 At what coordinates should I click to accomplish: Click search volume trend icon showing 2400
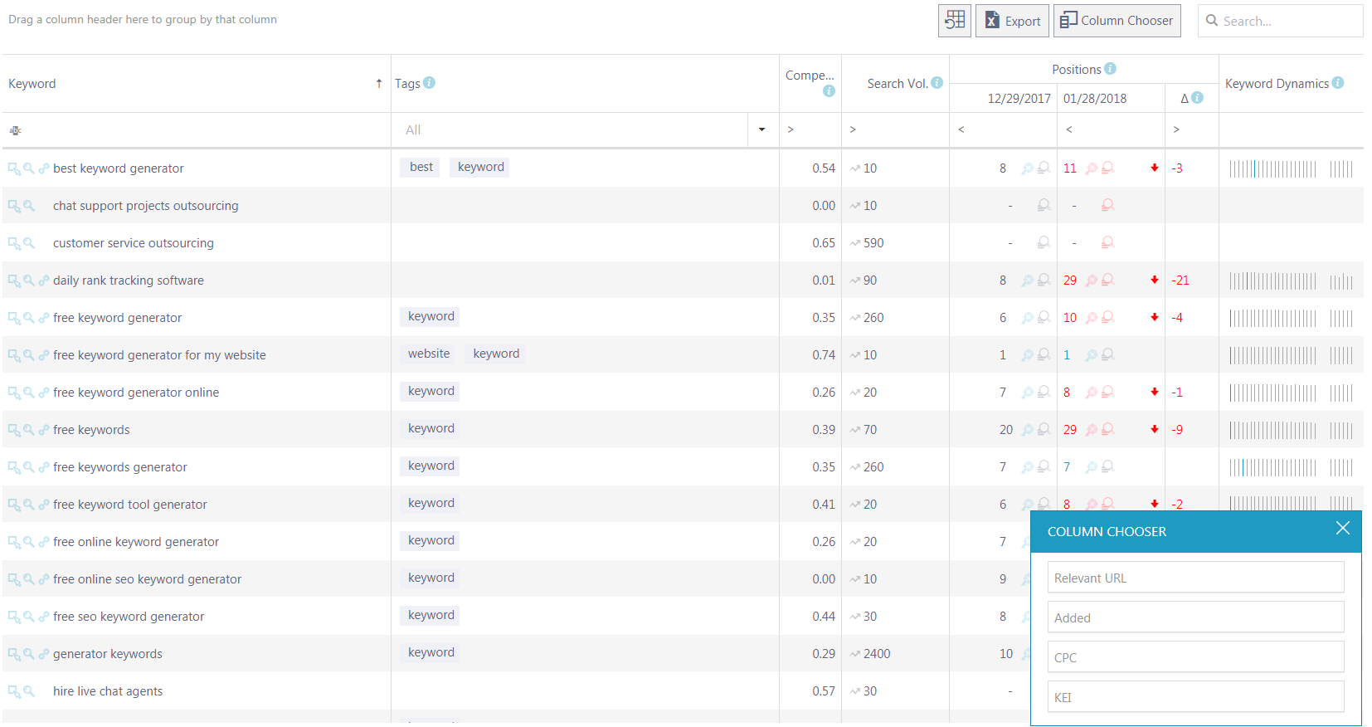855,654
